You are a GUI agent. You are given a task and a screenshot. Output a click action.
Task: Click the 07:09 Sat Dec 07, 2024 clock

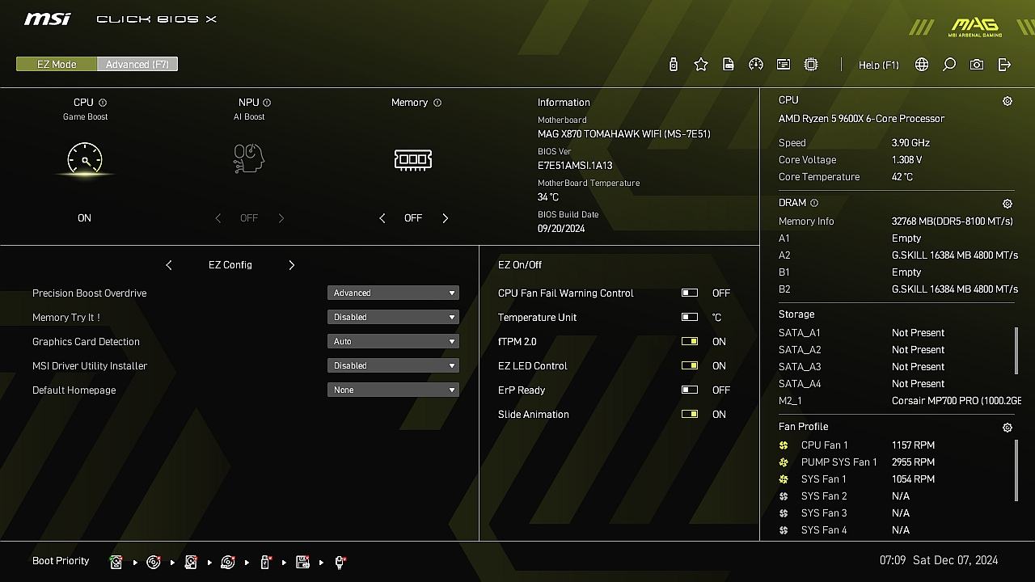pyautogui.click(x=939, y=560)
